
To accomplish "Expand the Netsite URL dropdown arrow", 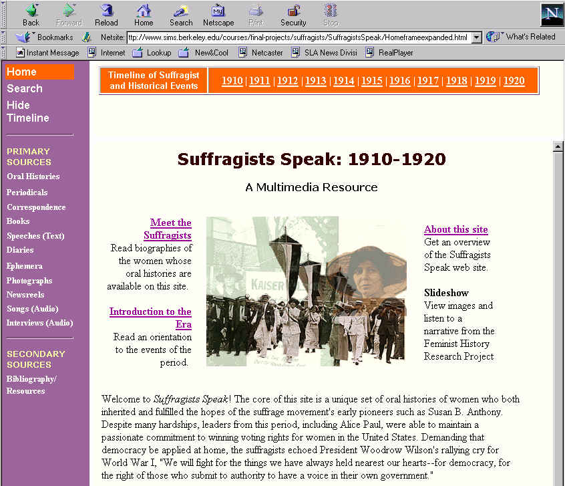I will pos(477,37).
